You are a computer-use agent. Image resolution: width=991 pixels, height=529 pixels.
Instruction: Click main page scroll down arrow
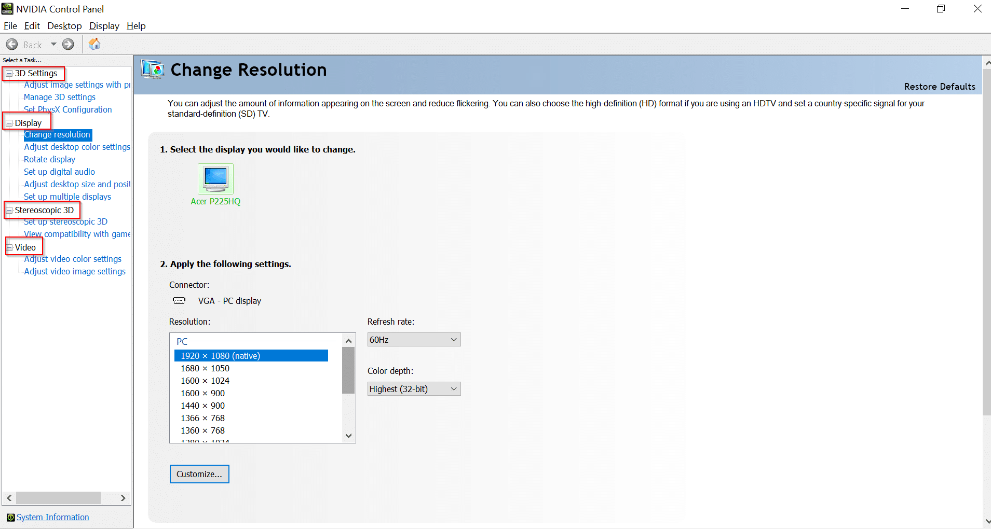pos(987,522)
